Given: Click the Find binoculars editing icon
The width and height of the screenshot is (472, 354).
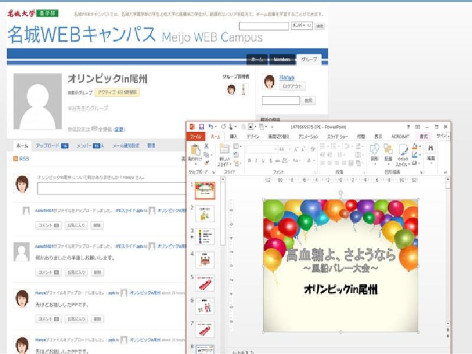Looking at the screenshot, I should 431,149.
